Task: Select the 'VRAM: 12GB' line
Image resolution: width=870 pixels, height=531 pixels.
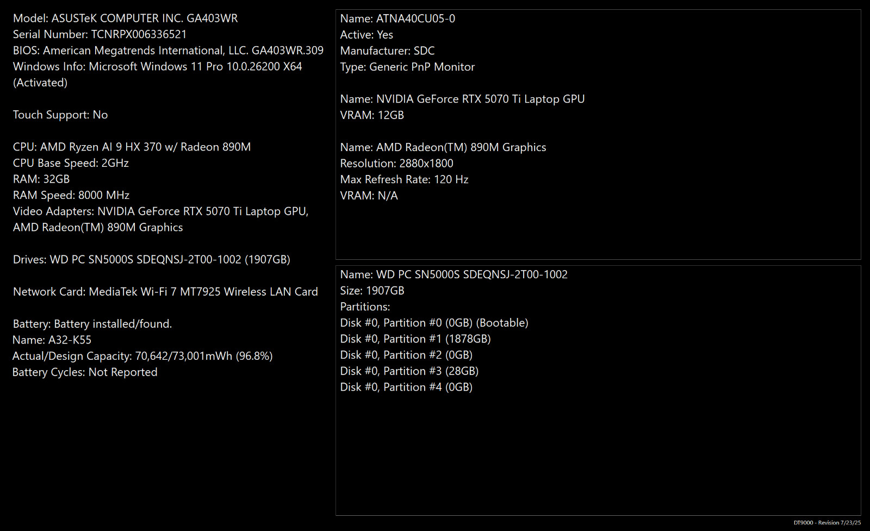Action: [x=372, y=115]
